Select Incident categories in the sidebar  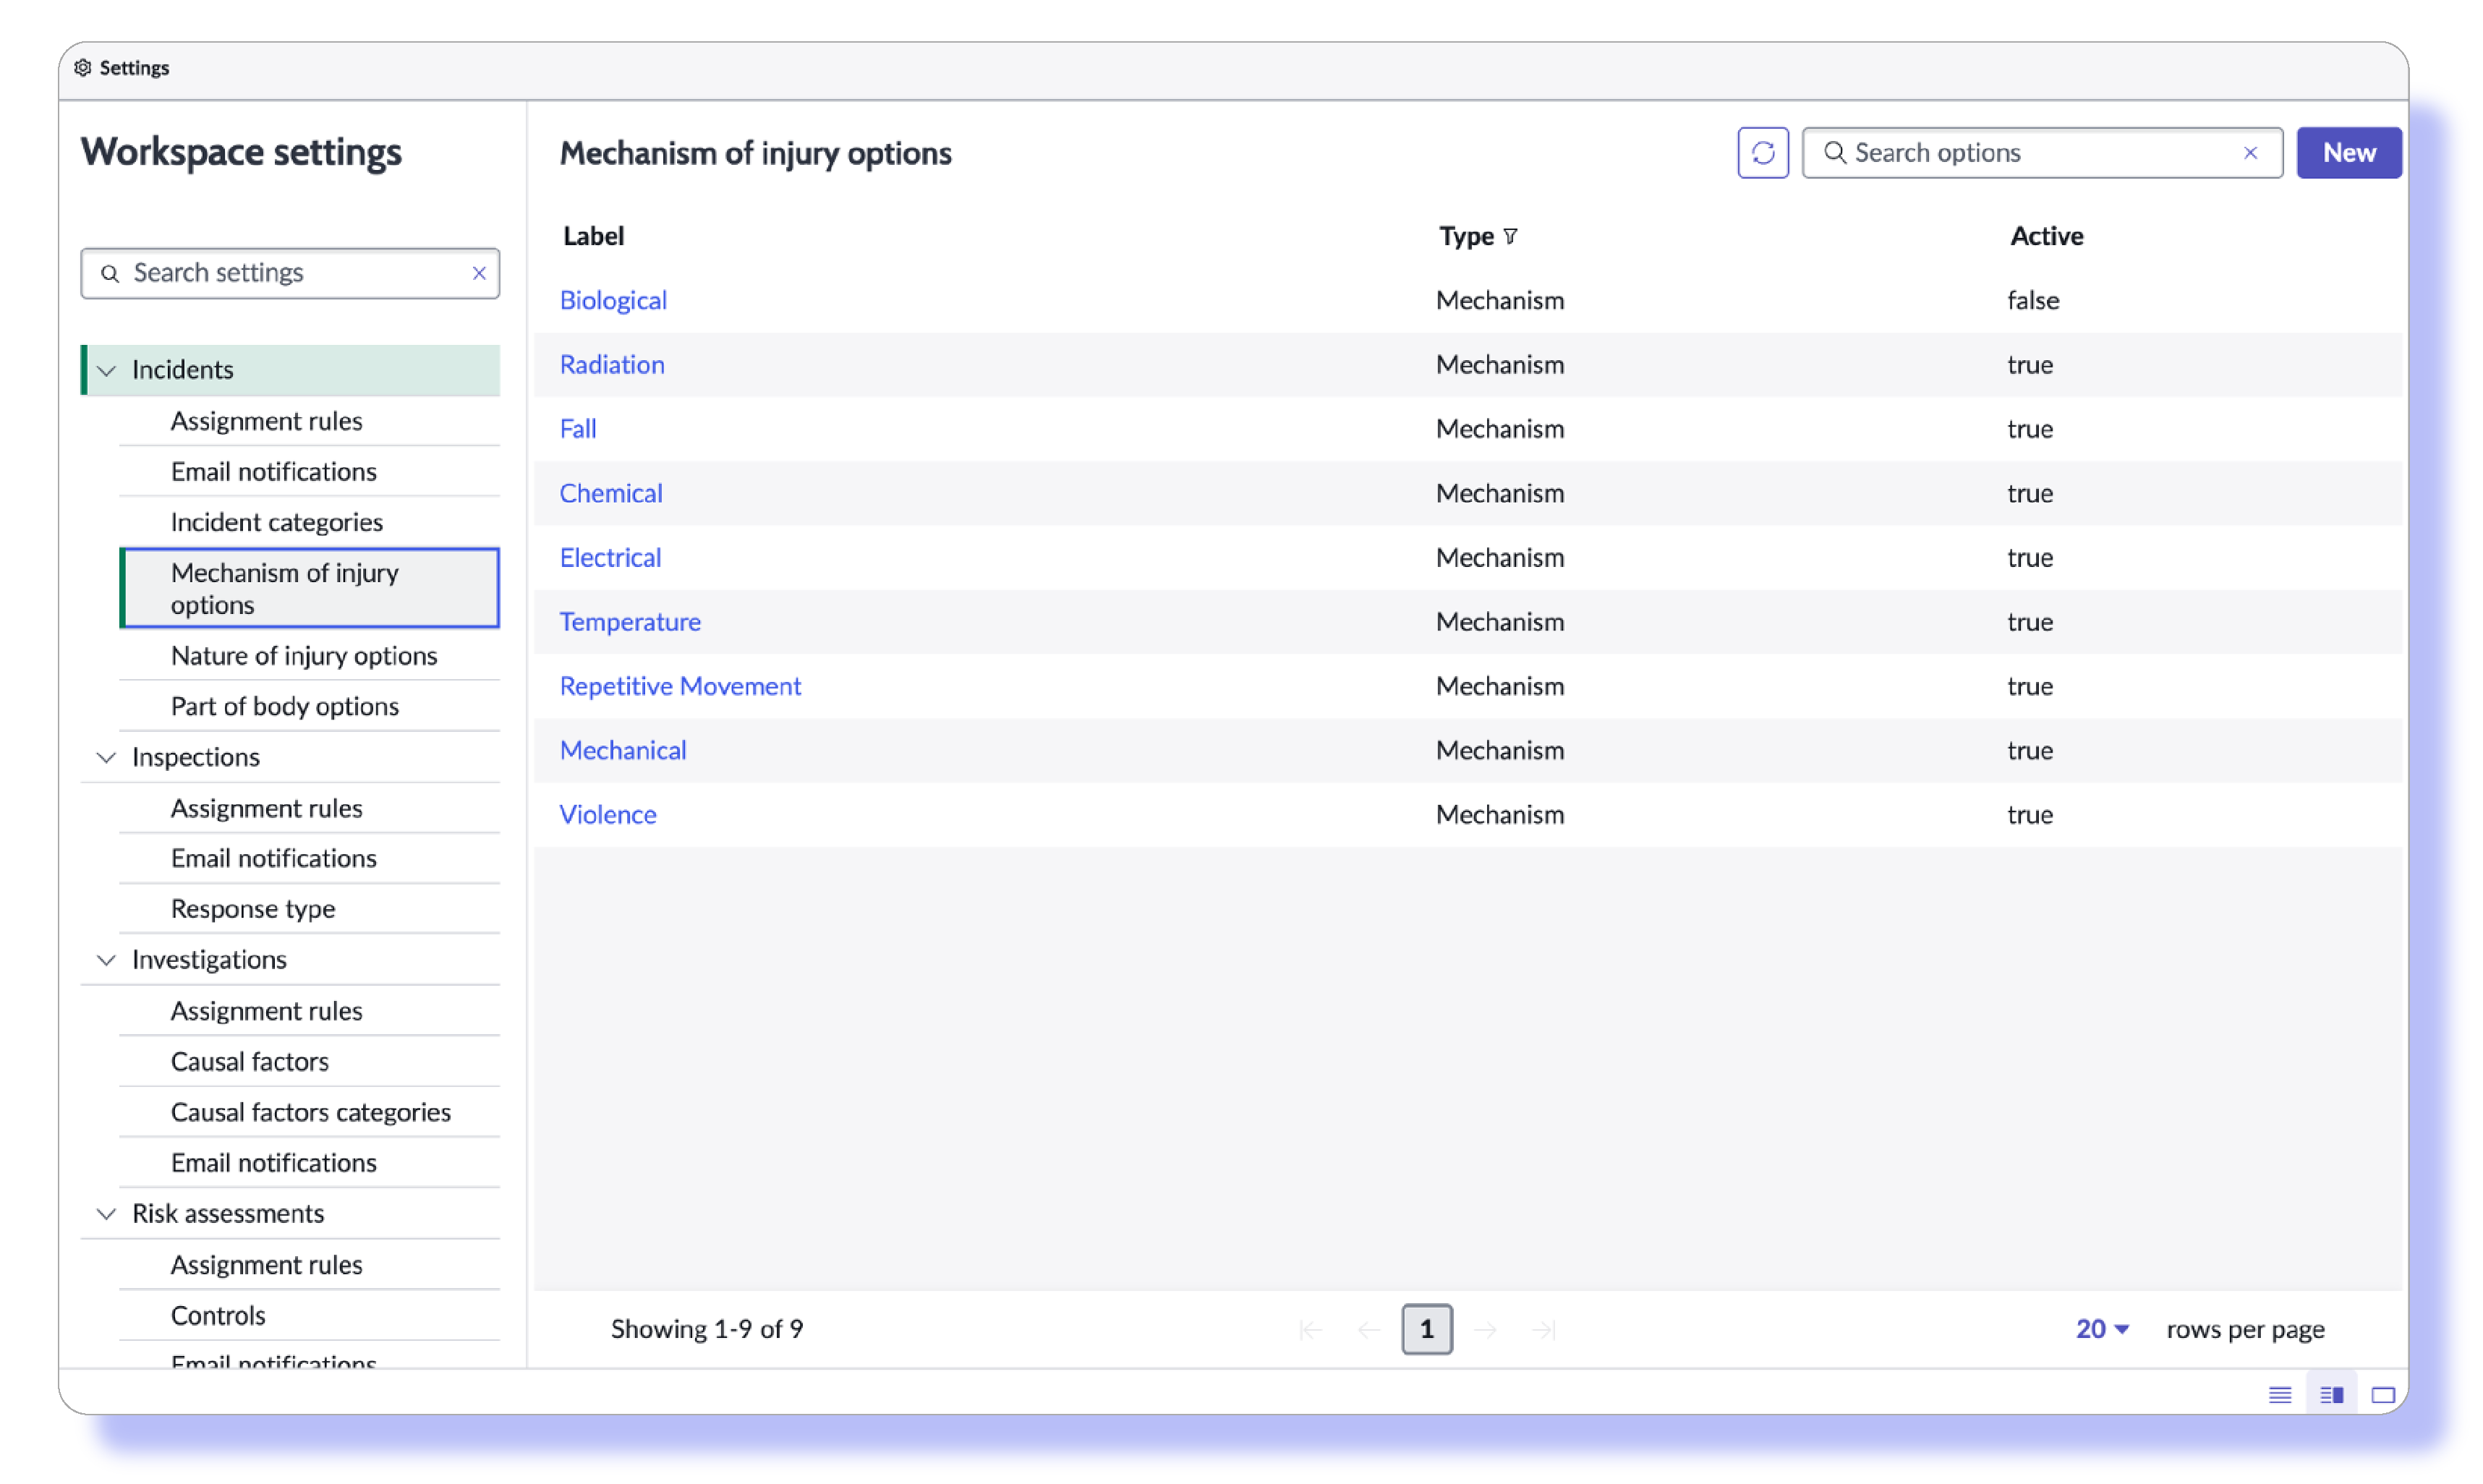click(x=277, y=521)
